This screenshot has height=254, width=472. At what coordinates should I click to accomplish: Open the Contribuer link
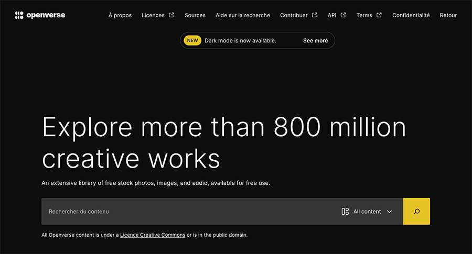294,15
